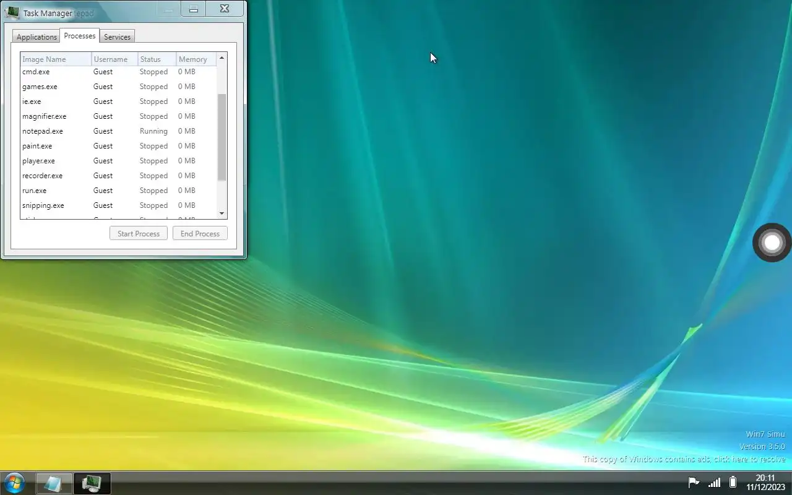Check the battery tray icon
792x495 pixels.
click(x=733, y=483)
